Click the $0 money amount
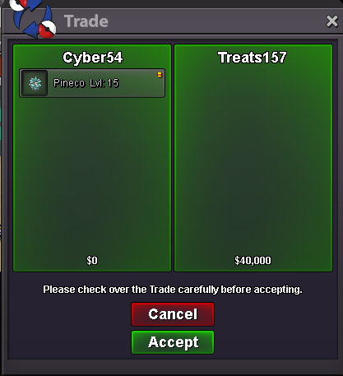The height and width of the screenshot is (376, 343). pyautogui.click(x=92, y=260)
